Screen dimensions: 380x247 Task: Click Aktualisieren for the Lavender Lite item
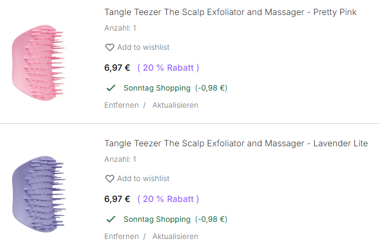[x=175, y=236]
